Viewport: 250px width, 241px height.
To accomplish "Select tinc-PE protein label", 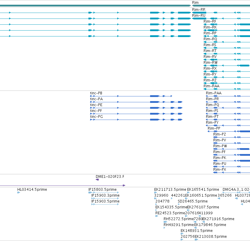I will pyautogui.click(x=96, y=105).
